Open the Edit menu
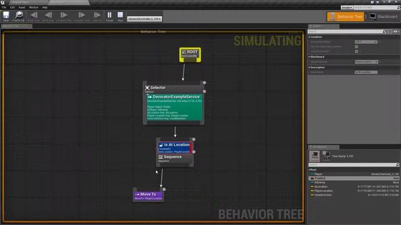401x225 pixels. (x=13, y=7)
